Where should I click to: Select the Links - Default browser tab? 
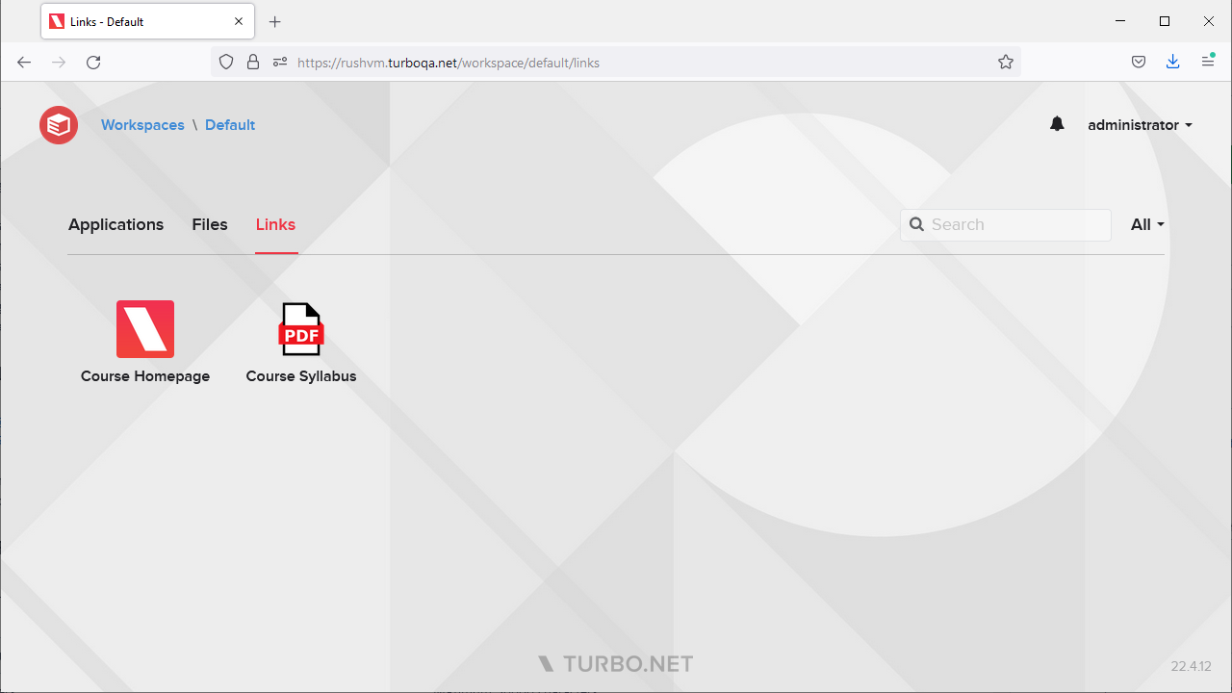[147, 21]
